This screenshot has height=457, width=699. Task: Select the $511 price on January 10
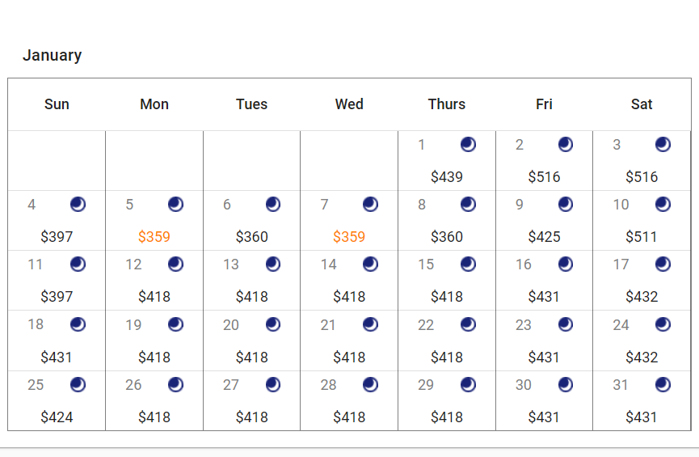(x=642, y=237)
